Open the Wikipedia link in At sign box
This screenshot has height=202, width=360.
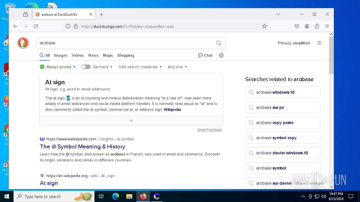(172, 109)
